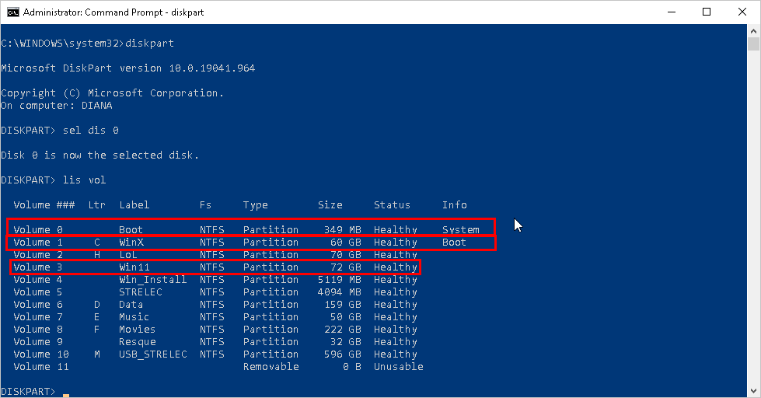Click the Command Prompt icon in title bar

[x=13, y=12]
